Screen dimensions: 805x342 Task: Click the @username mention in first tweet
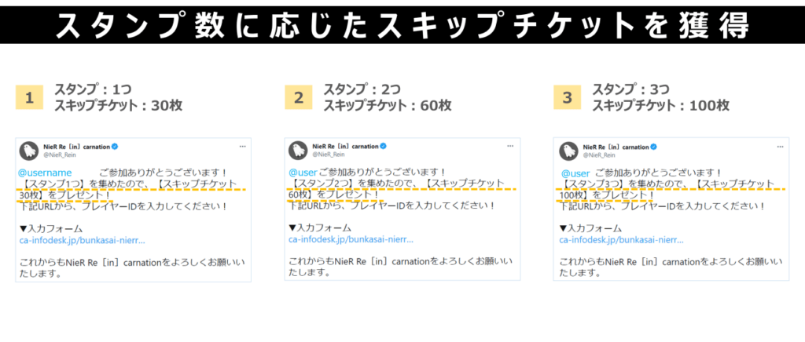(x=45, y=173)
